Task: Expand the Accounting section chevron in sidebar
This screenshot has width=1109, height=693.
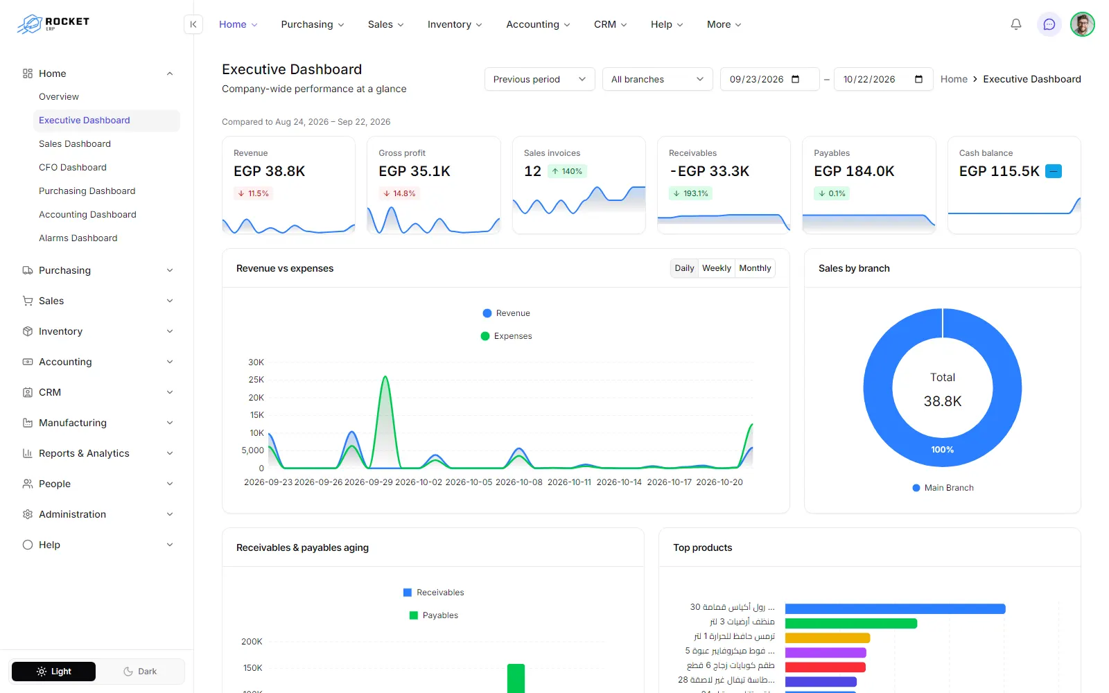Action: (170, 362)
